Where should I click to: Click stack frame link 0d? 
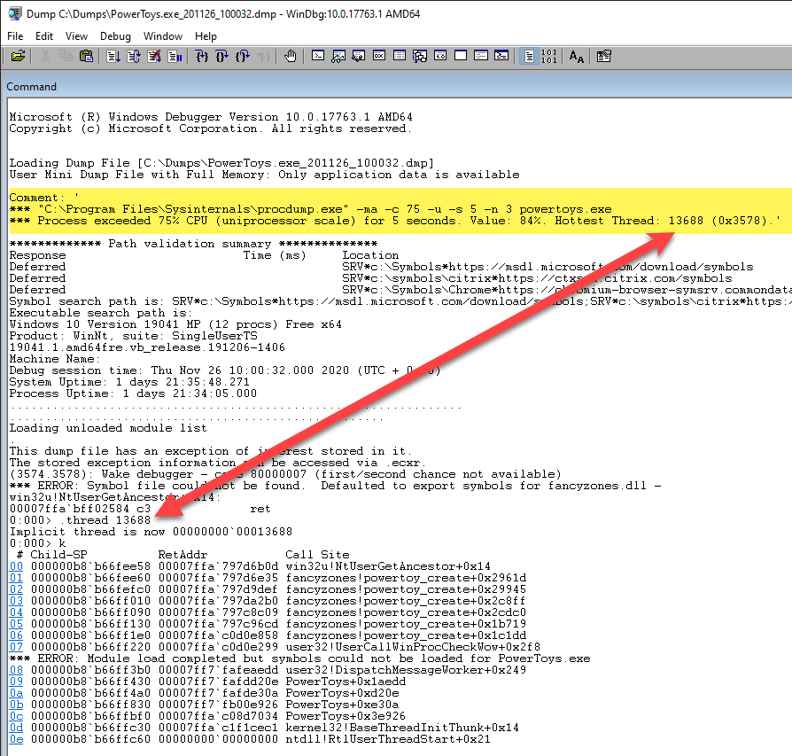pyautogui.click(x=16, y=728)
